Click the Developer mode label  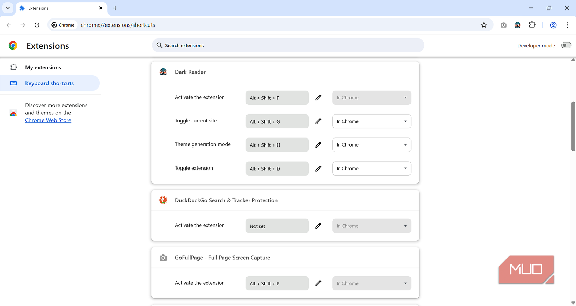(536, 46)
